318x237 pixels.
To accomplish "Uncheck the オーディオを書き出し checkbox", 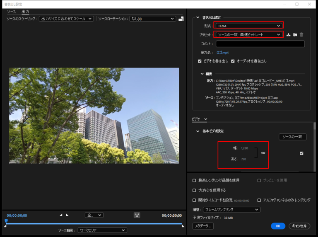I will [x=233, y=61].
